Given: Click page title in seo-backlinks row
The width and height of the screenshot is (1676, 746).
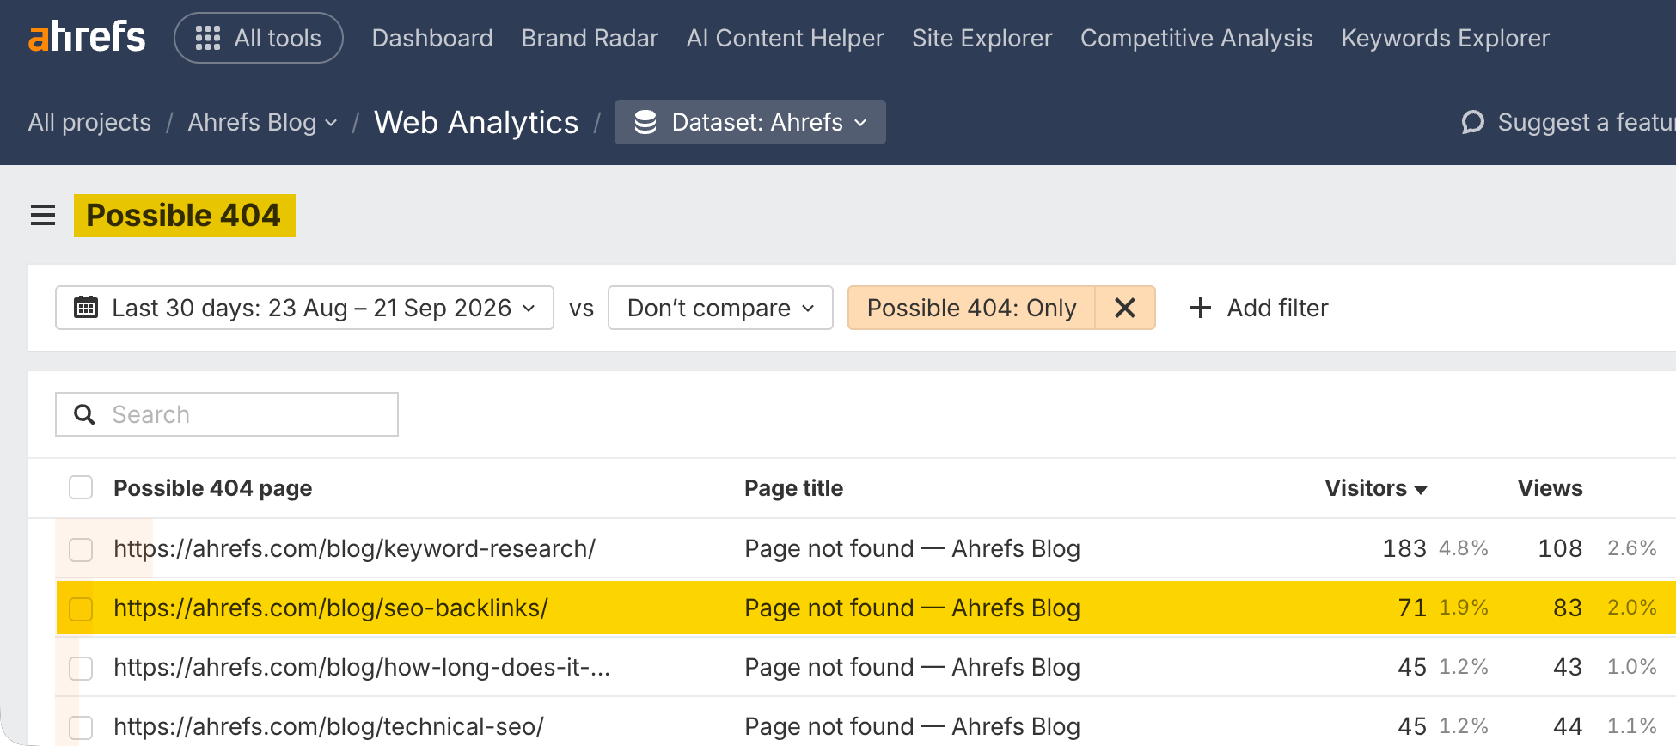Looking at the screenshot, I should pos(912,608).
